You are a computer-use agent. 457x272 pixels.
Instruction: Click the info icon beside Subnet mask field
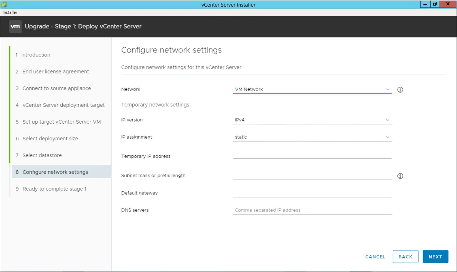coord(400,176)
